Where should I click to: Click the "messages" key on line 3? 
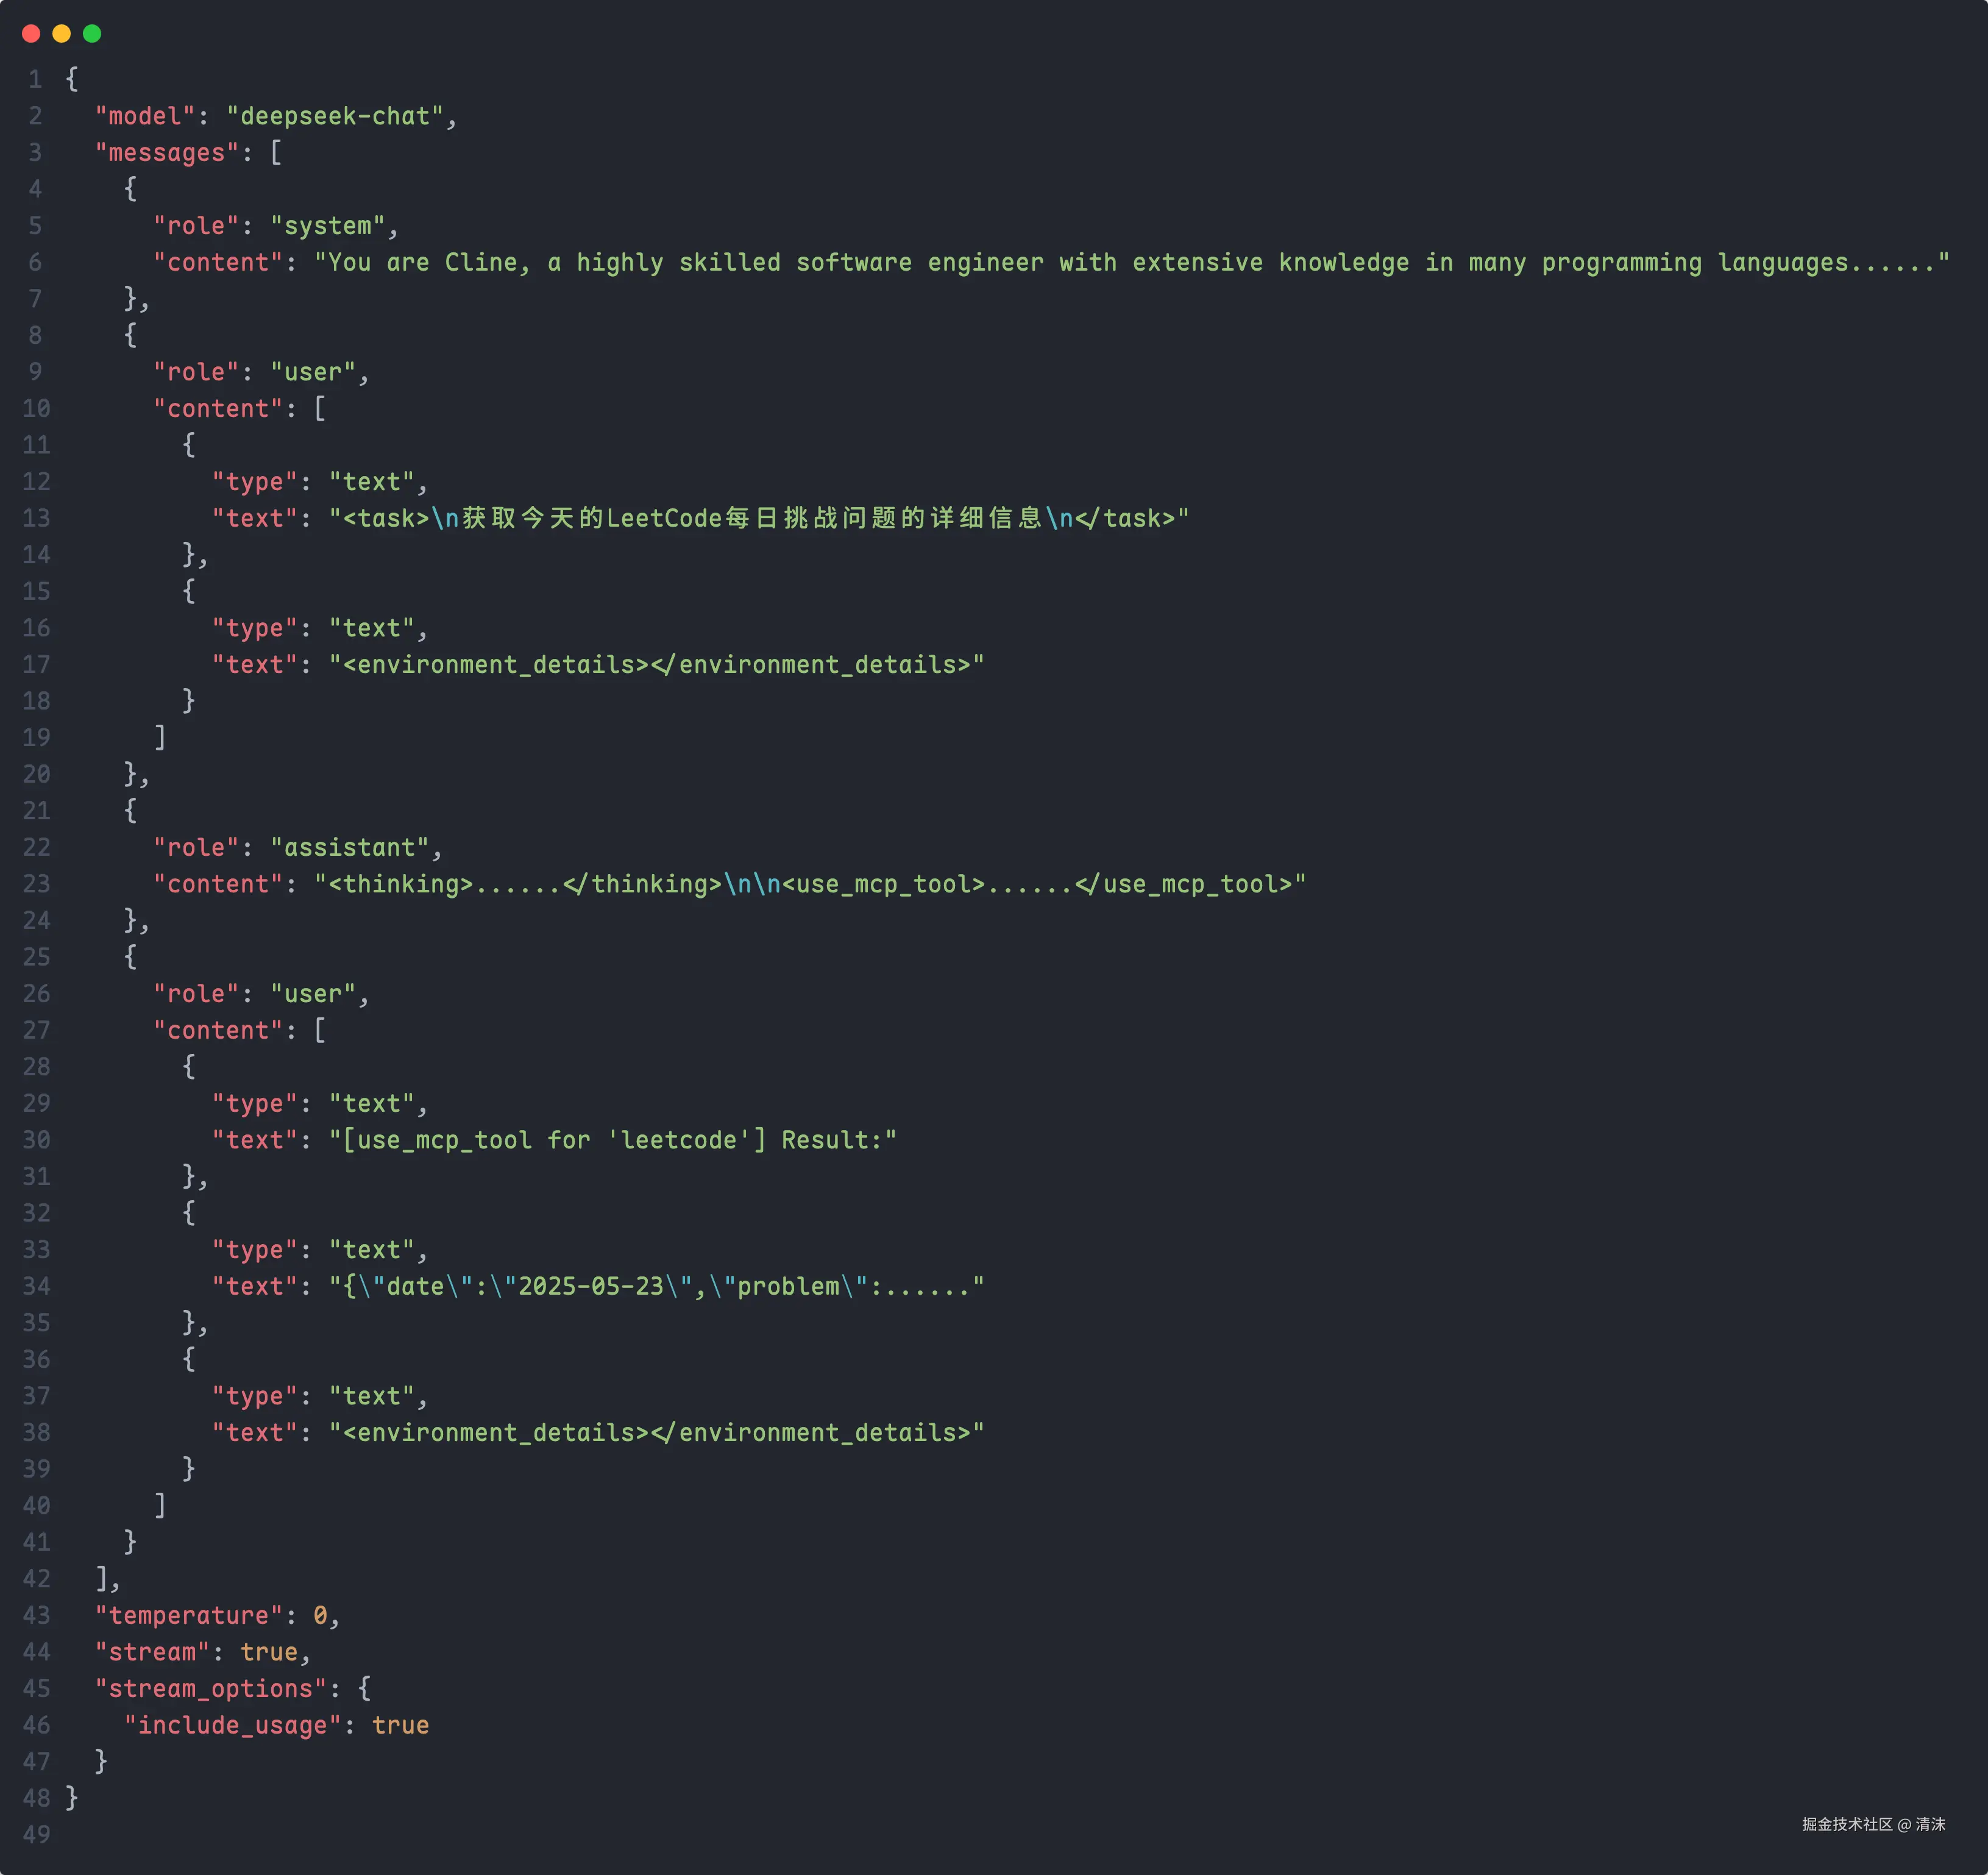point(167,153)
